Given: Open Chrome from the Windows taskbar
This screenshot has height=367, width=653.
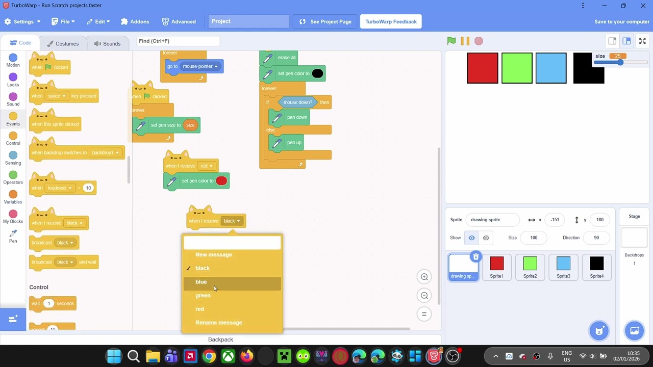Looking at the screenshot, I should (209, 356).
